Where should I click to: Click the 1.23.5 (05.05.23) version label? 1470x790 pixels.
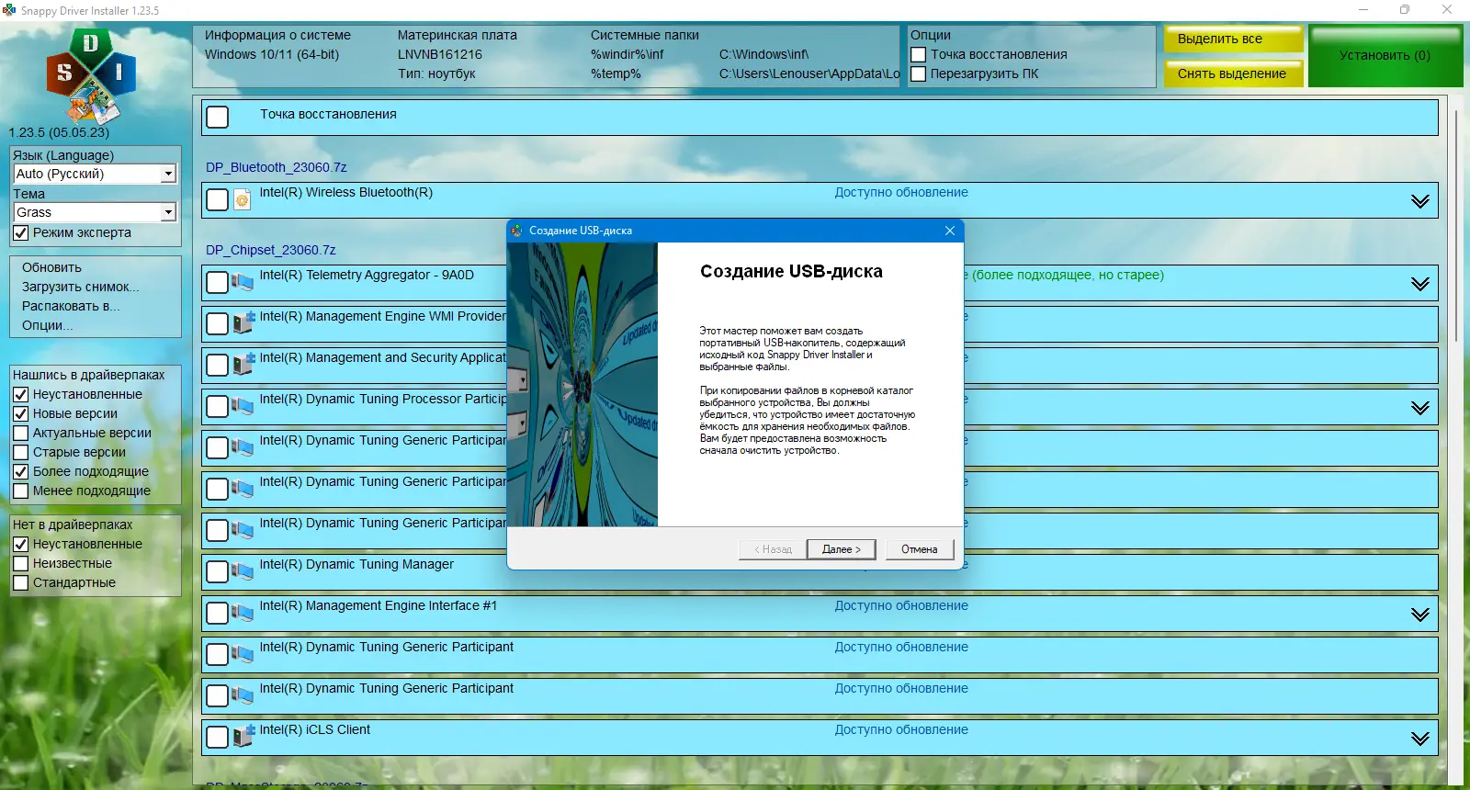[59, 132]
